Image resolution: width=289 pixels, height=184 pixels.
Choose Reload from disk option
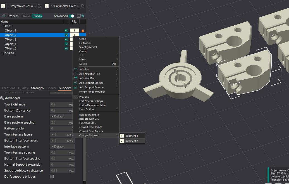96,115
